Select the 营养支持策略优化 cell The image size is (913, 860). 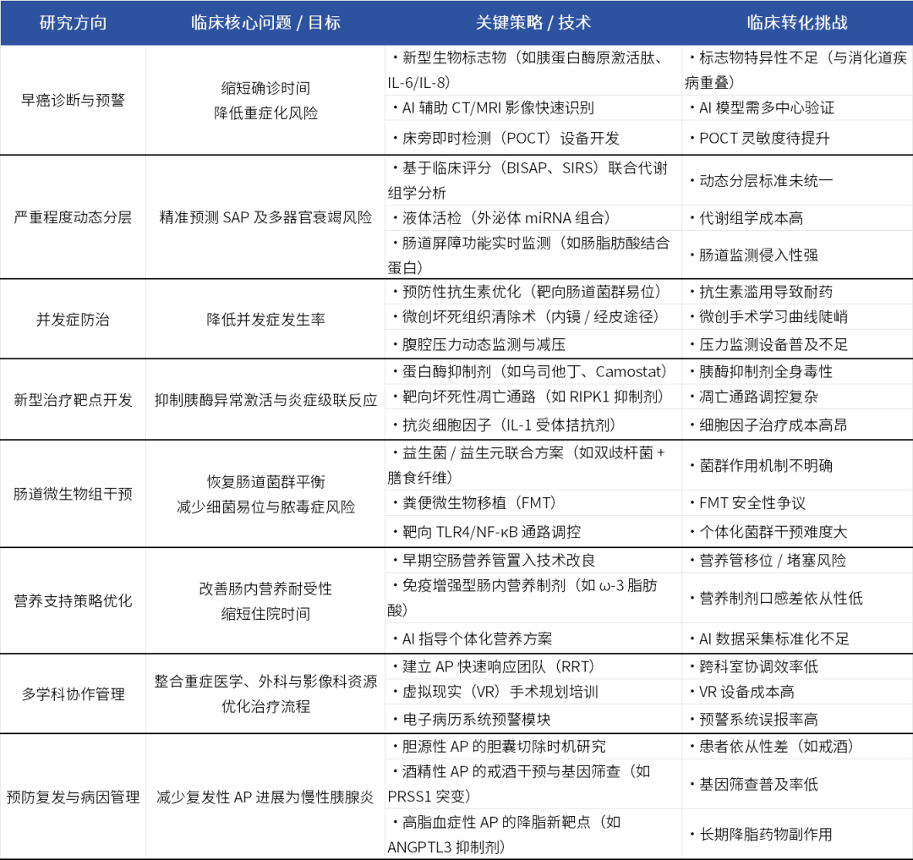74,600
